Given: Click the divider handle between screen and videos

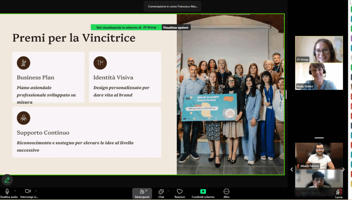Looking at the screenshot, I should (286, 94).
